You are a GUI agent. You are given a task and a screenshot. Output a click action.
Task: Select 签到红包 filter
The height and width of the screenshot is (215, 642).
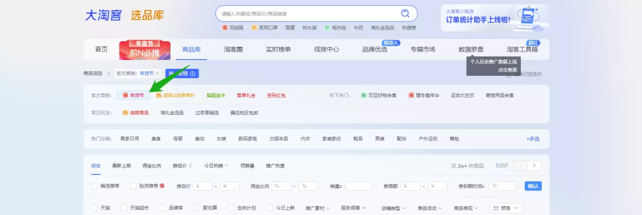(x=276, y=95)
